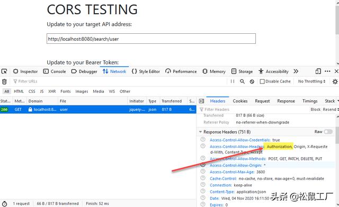Filter requests by Images
Screen dimensions: 339x207
coord(82,91)
